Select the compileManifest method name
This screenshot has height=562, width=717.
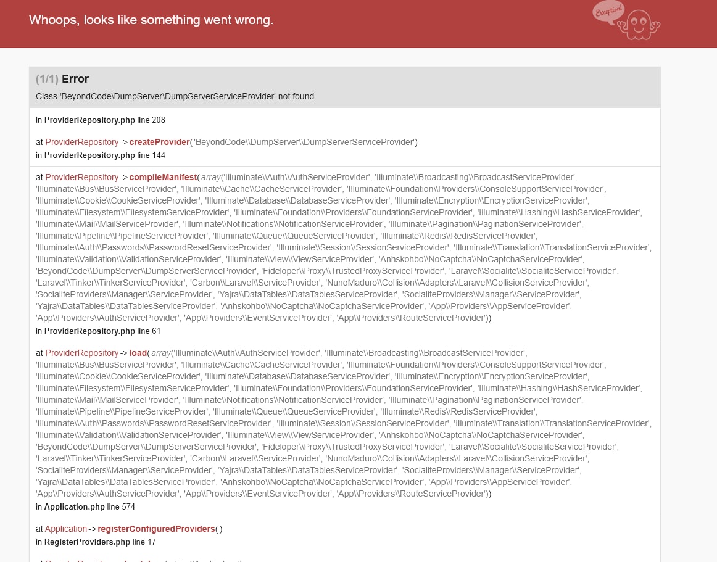[163, 177]
